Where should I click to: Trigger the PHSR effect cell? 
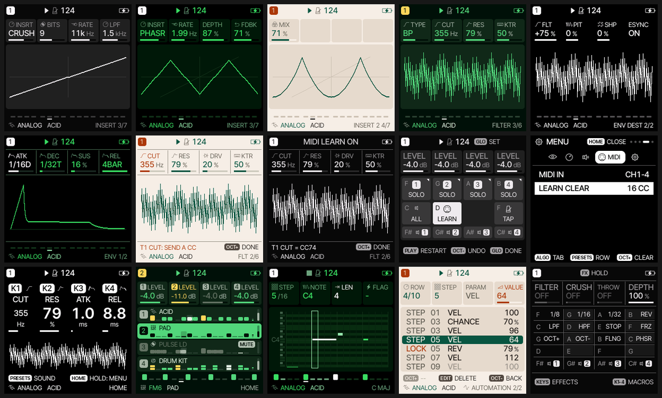coord(640,339)
